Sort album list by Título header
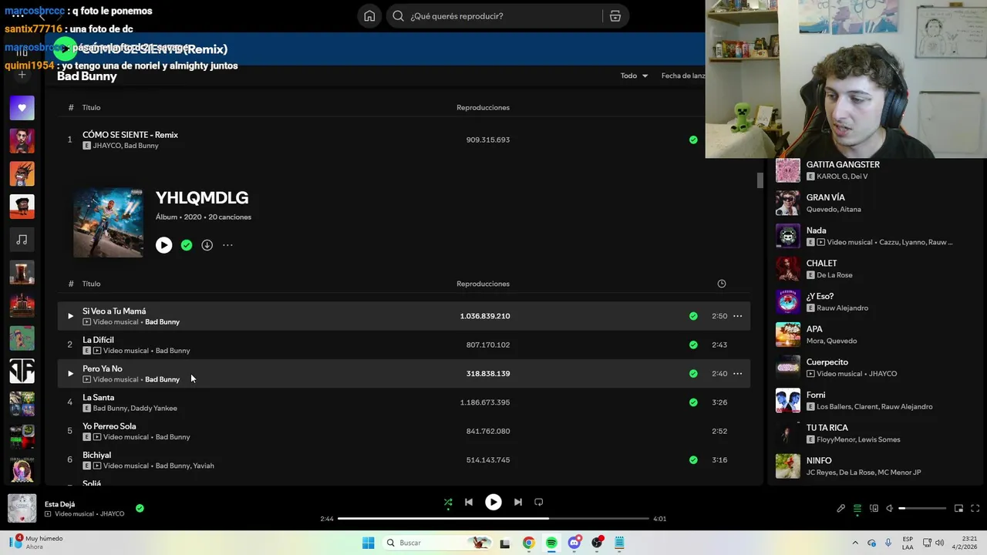Screen dimensions: 987x555 tap(91, 284)
